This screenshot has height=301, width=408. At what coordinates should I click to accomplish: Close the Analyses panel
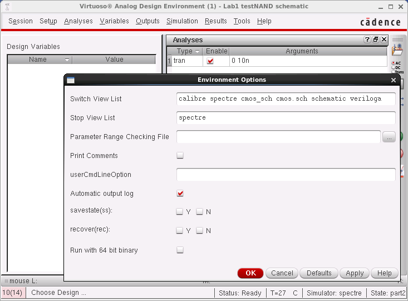click(x=384, y=40)
